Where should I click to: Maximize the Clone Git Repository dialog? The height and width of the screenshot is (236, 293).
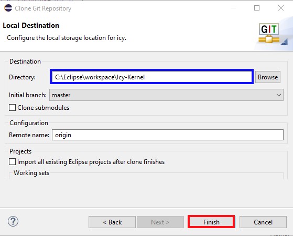257,8
